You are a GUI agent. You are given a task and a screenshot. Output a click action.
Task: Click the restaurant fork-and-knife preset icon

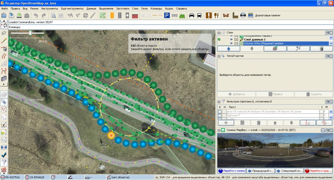click(216, 15)
